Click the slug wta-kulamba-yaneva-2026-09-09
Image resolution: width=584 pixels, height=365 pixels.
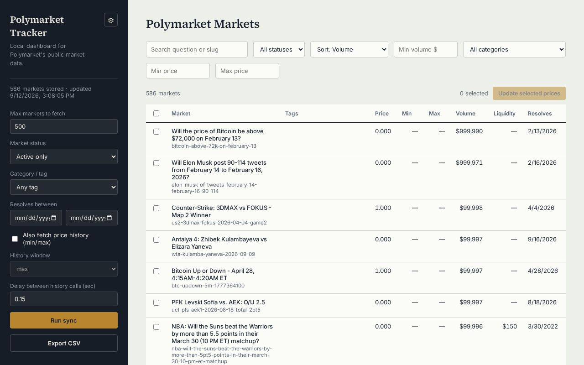coord(213,254)
